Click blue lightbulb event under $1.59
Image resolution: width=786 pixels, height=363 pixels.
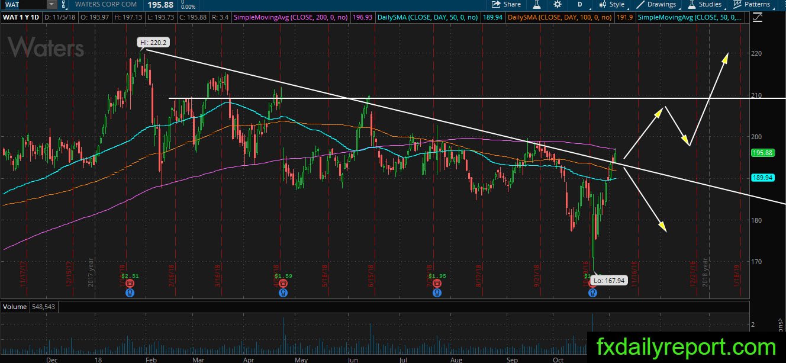(x=283, y=293)
